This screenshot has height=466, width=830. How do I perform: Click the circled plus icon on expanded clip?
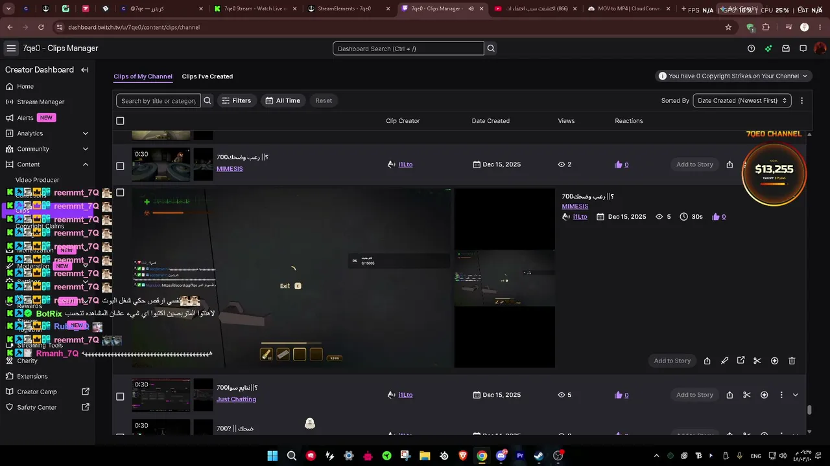click(775, 361)
